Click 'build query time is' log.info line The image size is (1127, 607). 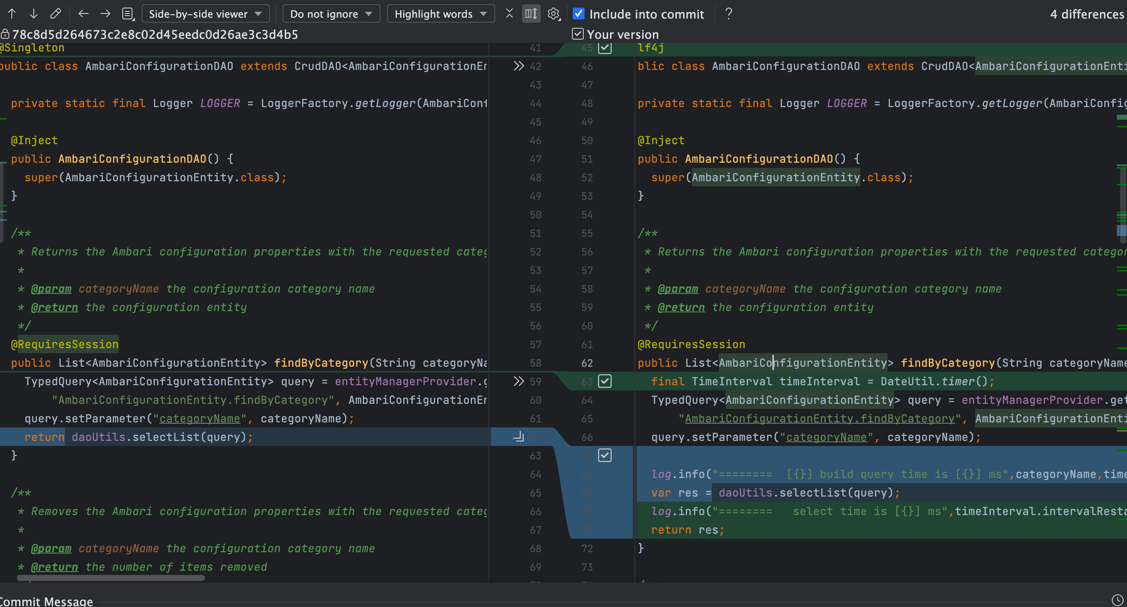[888, 474]
